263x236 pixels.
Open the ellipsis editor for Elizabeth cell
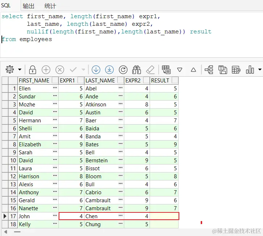click(55, 144)
